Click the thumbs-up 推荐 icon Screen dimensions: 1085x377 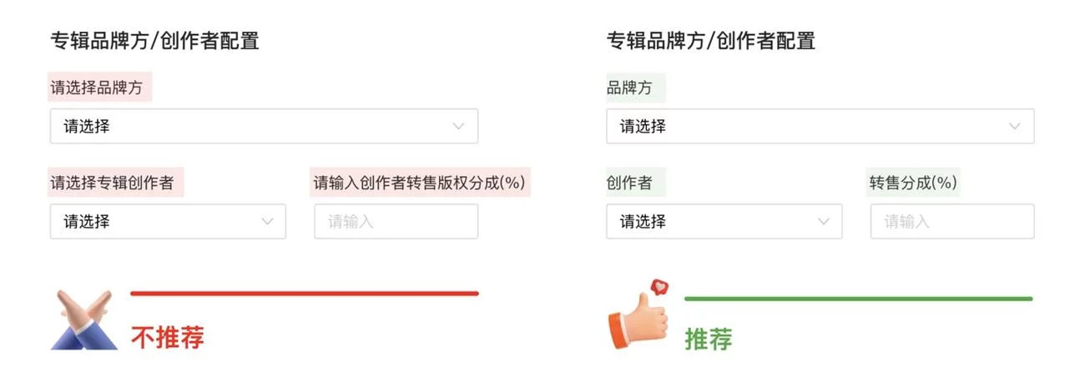(x=638, y=321)
